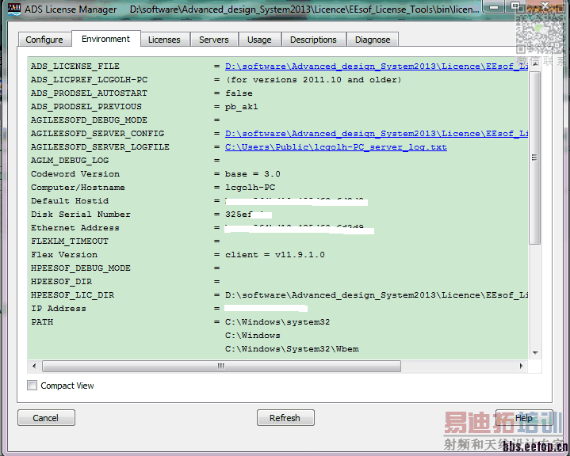Click the PATH entry C:\Windows\system32

pos(277,322)
